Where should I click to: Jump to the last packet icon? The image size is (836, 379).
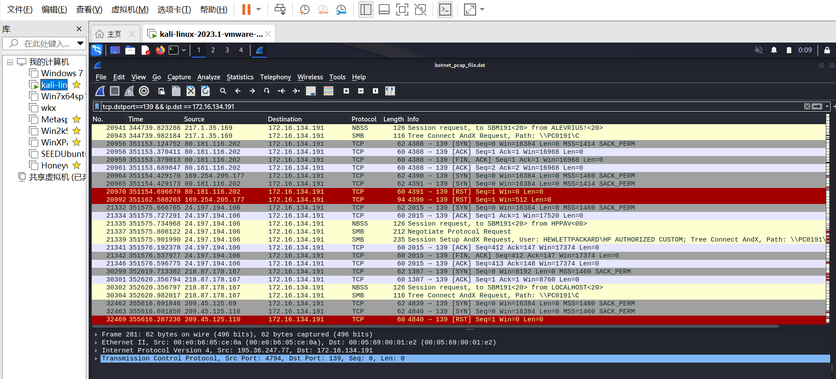pos(296,91)
